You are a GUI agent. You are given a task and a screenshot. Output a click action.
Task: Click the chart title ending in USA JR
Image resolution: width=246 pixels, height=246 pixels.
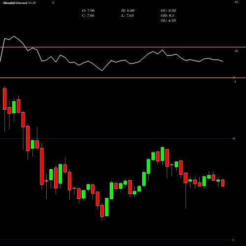coord(19,3)
